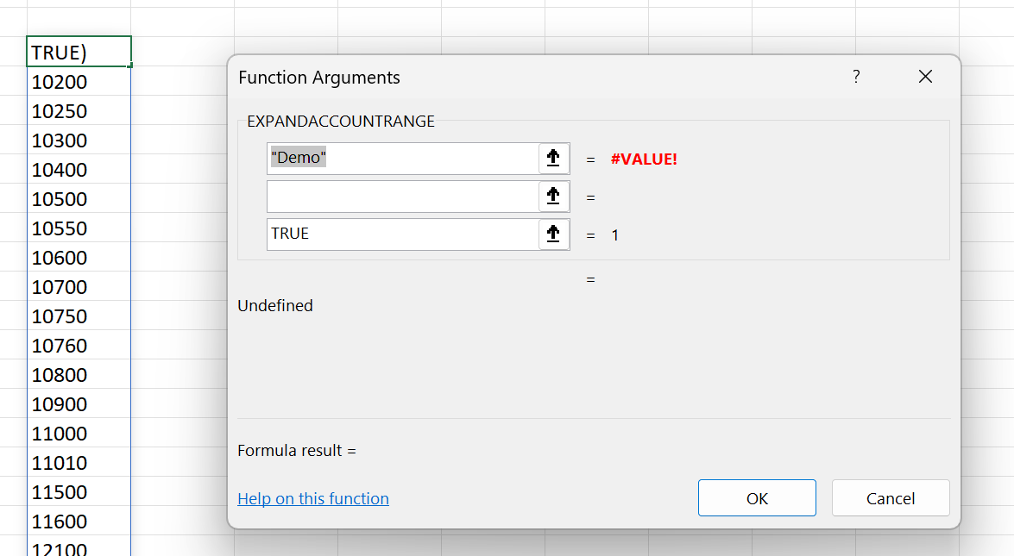
Task: Select the cell containing 10500
Action: [x=79, y=199]
